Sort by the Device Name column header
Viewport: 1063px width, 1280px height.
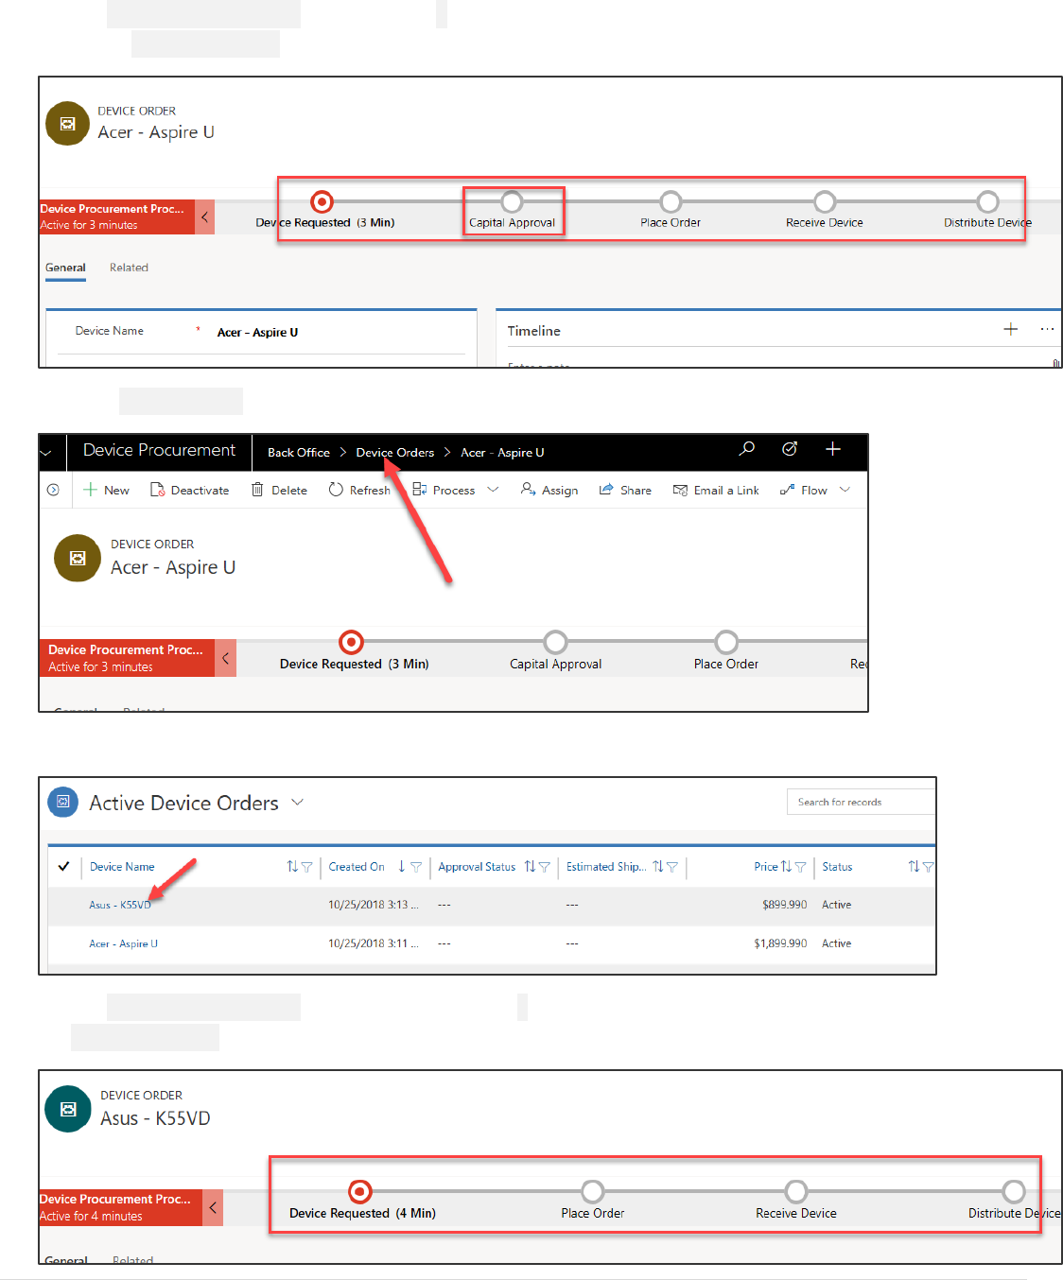pos(122,867)
